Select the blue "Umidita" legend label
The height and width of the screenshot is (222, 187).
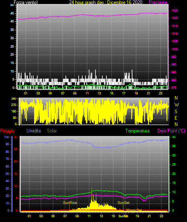pos(34,131)
